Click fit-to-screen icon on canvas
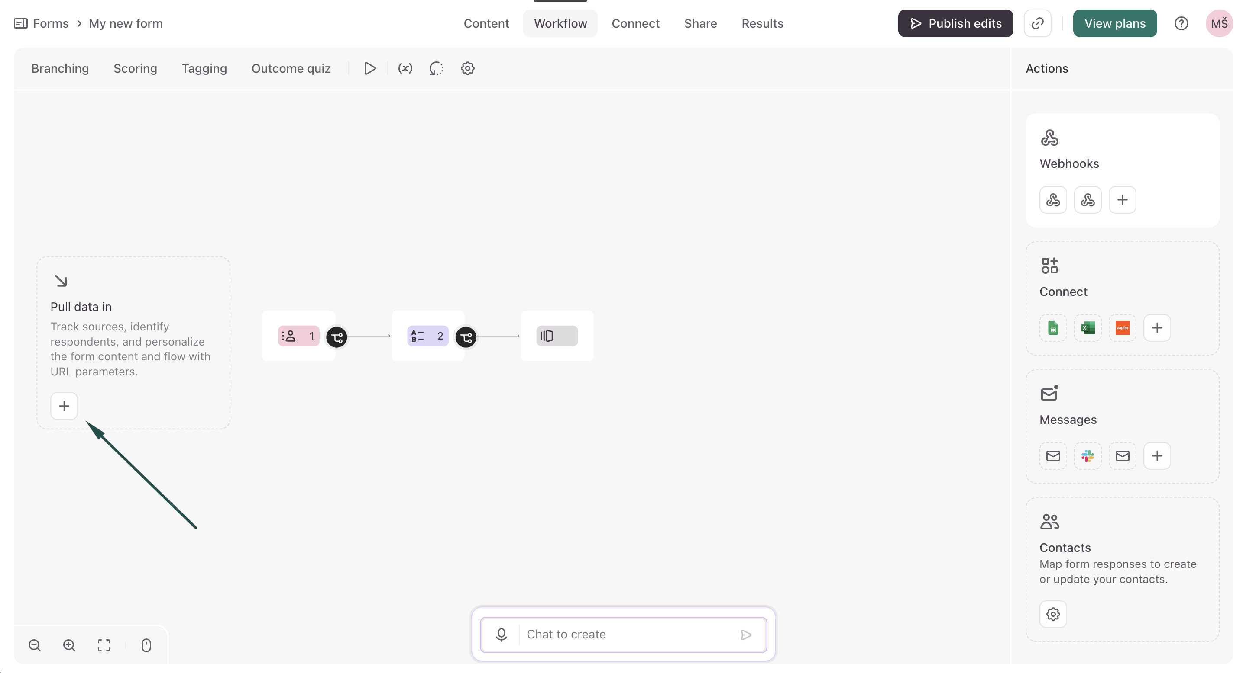 (104, 645)
